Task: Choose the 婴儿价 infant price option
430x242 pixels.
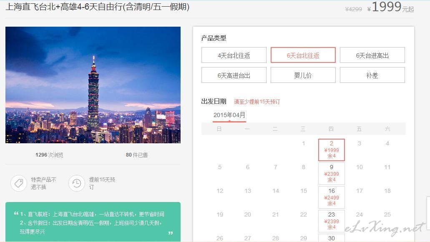Action: click(303, 75)
